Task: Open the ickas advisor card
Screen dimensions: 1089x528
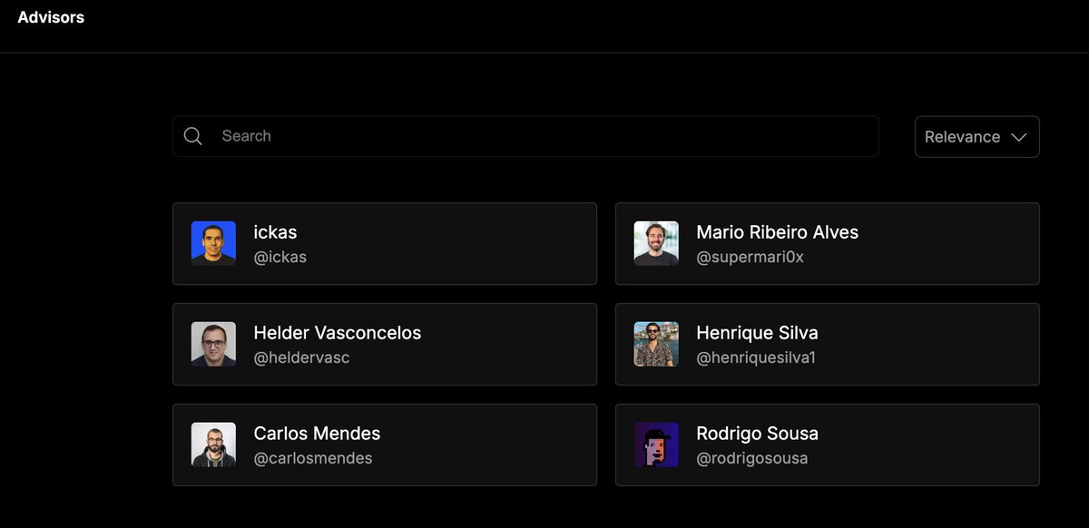Action: [x=385, y=243]
